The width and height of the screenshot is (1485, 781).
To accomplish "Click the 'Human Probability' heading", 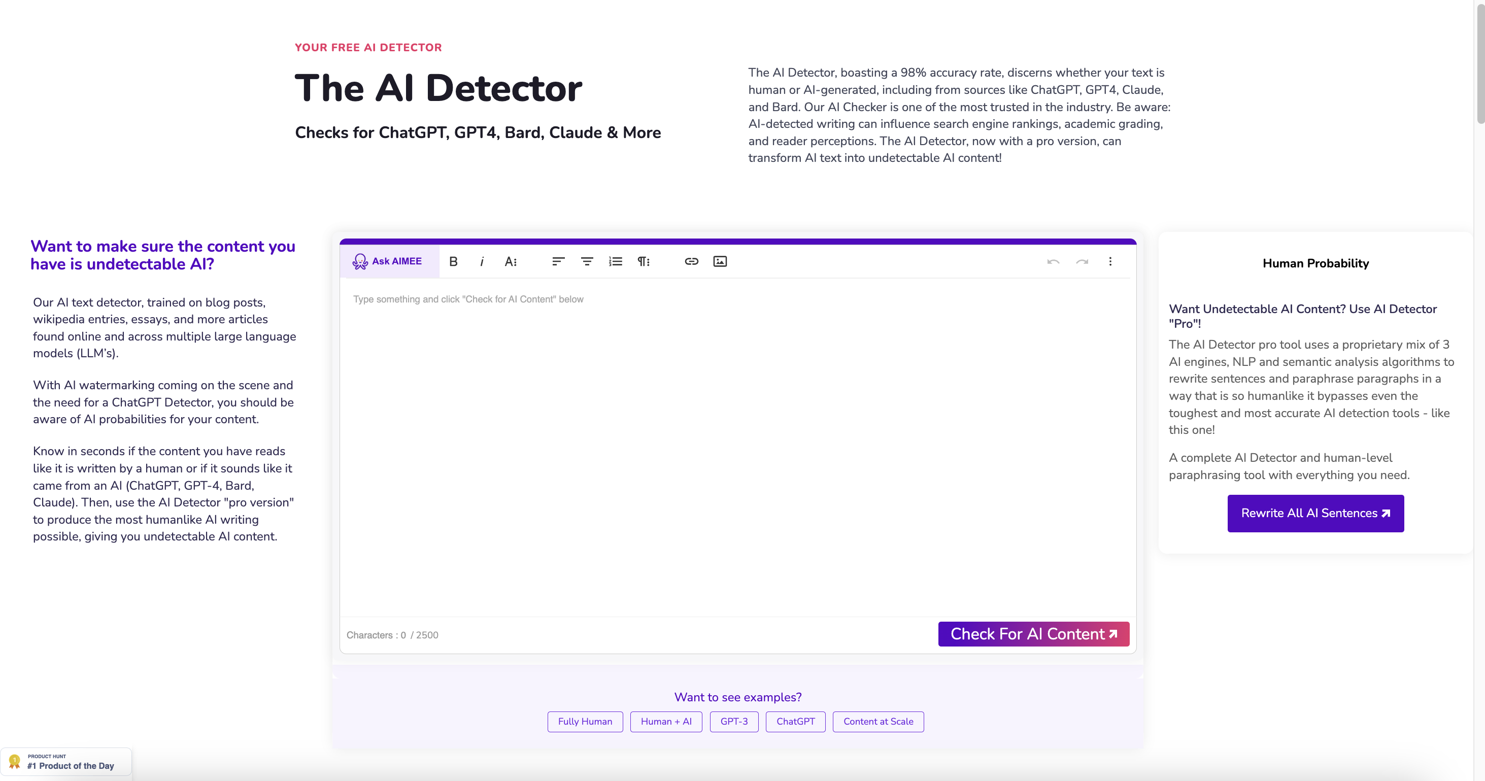I will click(1315, 263).
